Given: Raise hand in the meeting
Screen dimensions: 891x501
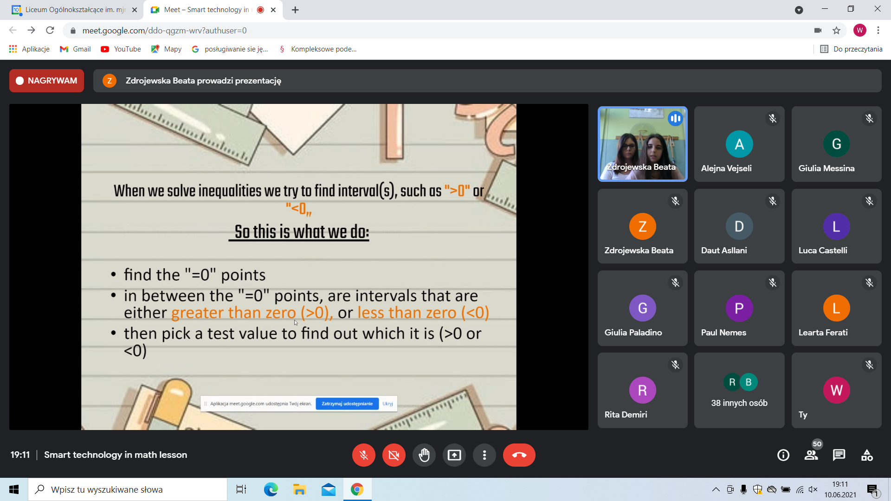Looking at the screenshot, I should pos(424,455).
